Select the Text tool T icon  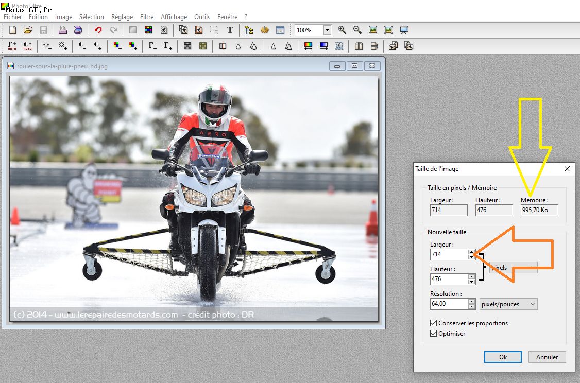click(230, 30)
